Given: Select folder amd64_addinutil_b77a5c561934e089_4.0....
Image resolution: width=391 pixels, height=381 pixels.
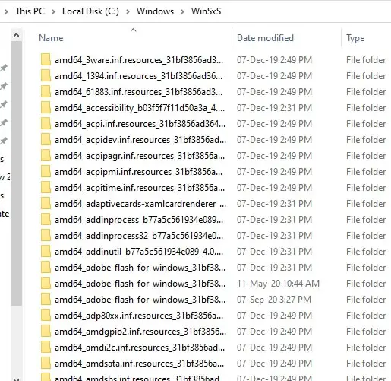Looking at the screenshot, I should tap(139, 252).
